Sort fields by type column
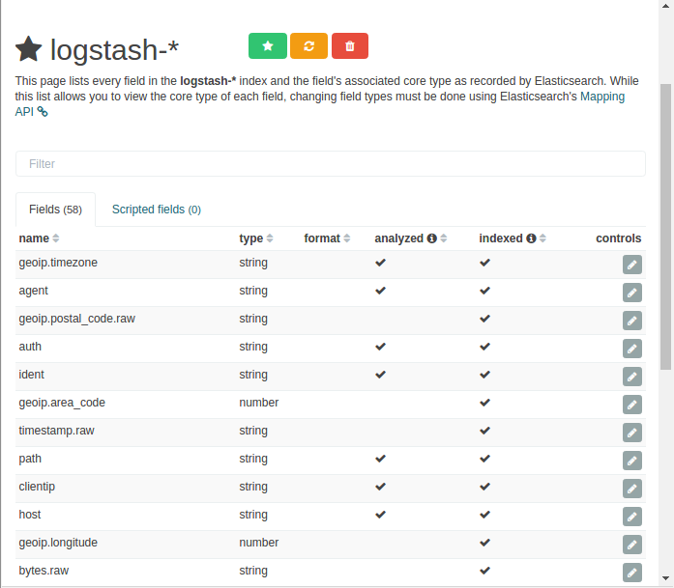This screenshot has height=588, width=674. click(270, 238)
